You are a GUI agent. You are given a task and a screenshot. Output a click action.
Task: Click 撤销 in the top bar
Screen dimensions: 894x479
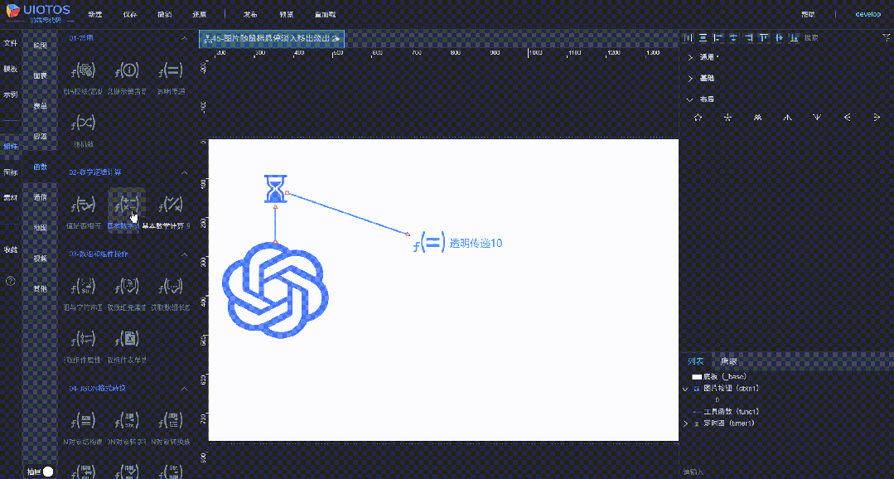(x=164, y=14)
